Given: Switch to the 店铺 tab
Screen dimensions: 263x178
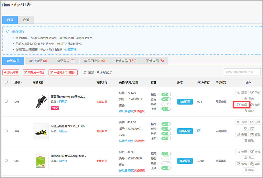Looking at the screenshot, I should point(26,20).
